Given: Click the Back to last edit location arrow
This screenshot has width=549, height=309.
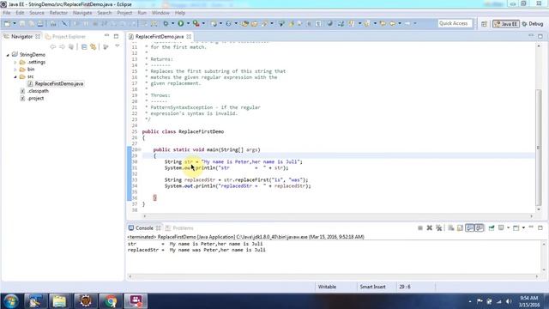Looking at the screenshot, I should point(383,23).
